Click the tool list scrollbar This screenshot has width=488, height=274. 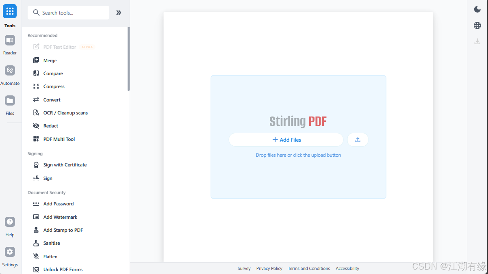128,59
